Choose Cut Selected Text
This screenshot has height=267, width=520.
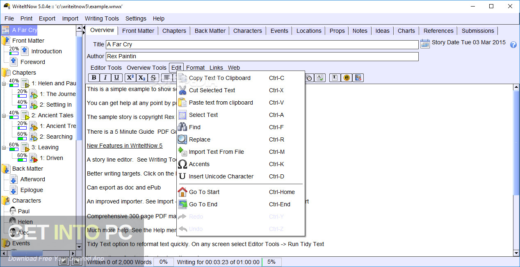241,90
